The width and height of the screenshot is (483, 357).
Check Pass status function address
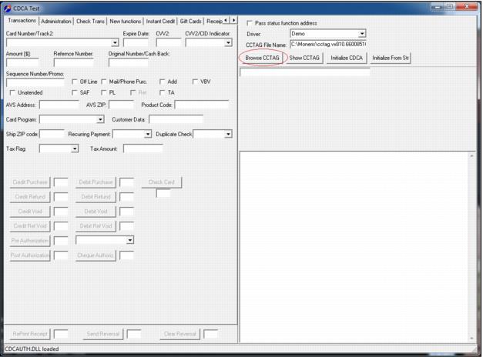tap(249, 23)
